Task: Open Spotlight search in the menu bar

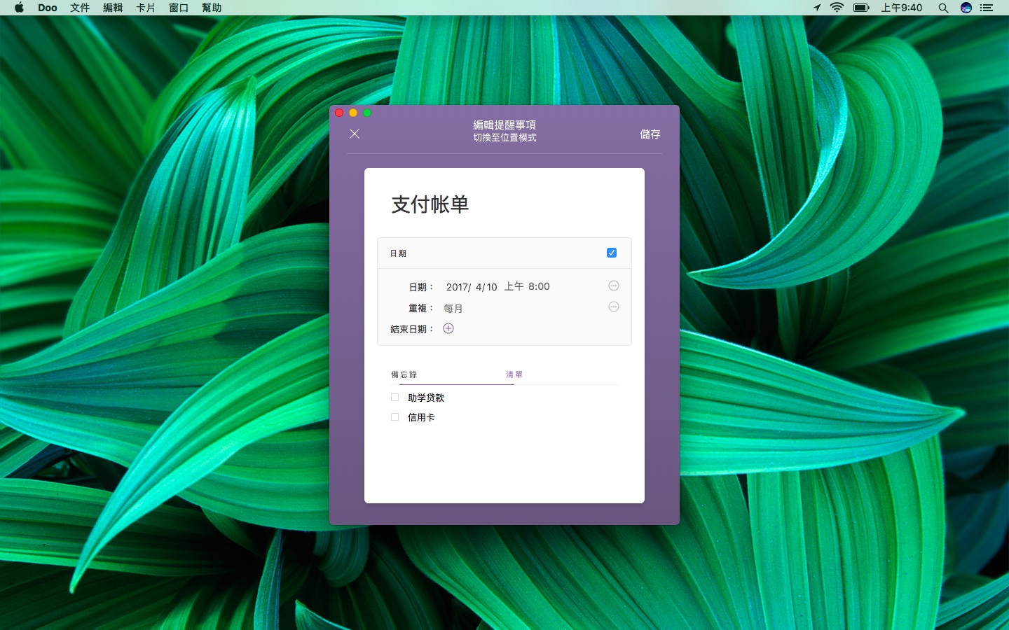Action: coord(943,8)
